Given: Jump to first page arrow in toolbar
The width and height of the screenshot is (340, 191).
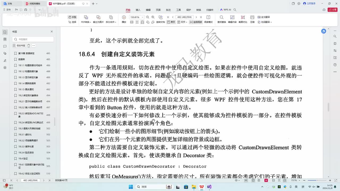Looking at the screenshot, I should (168, 17).
